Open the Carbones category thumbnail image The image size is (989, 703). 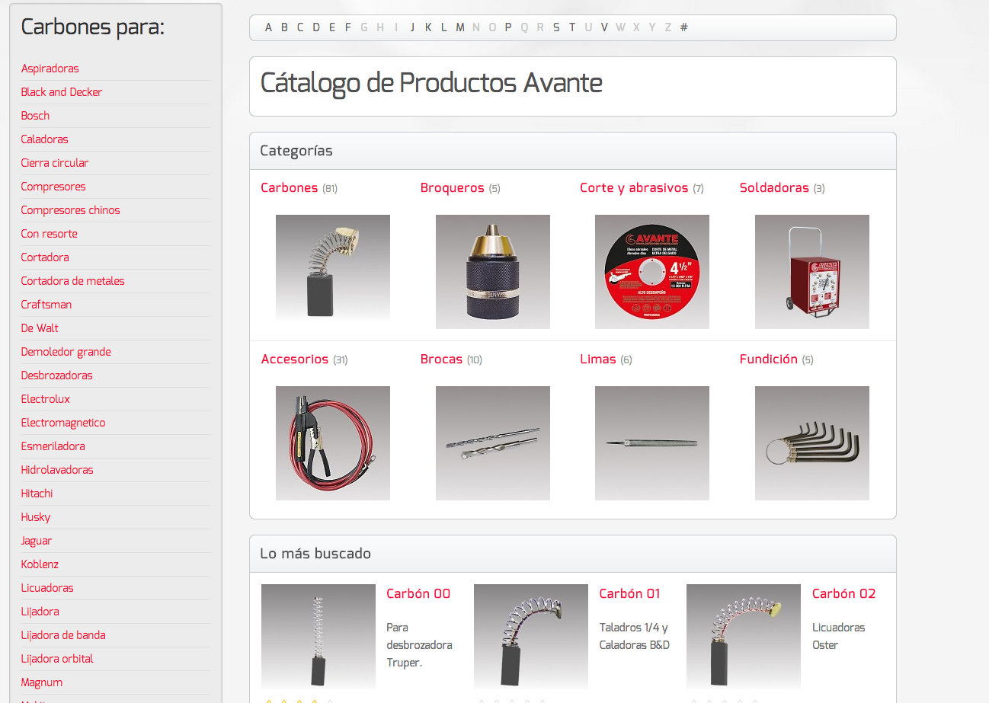333,272
